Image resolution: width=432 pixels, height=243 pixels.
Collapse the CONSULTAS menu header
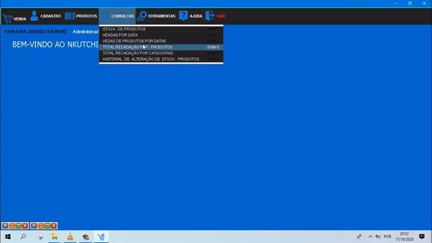point(117,16)
